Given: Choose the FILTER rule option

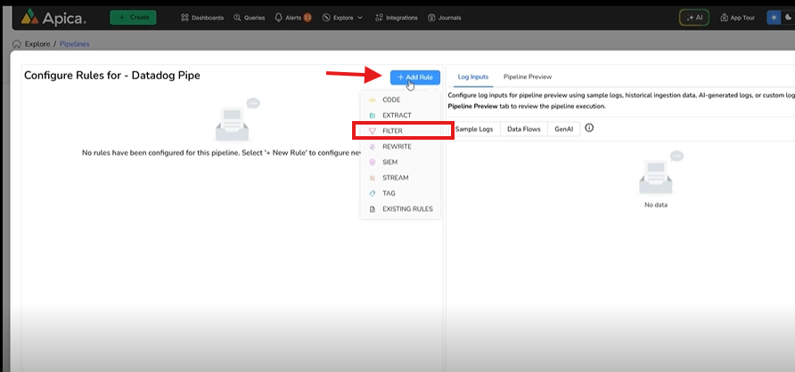Looking at the screenshot, I should [x=392, y=131].
